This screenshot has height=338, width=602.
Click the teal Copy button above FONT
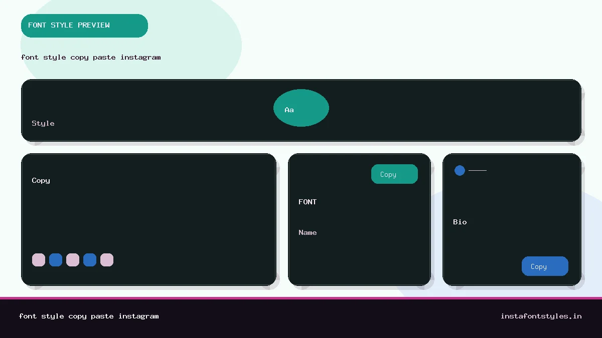click(394, 174)
